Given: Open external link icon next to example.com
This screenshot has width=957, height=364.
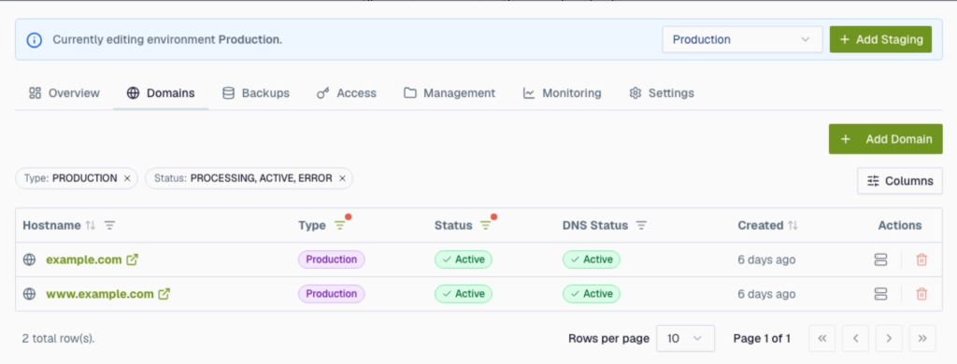Looking at the screenshot, I should click(132, 259).
